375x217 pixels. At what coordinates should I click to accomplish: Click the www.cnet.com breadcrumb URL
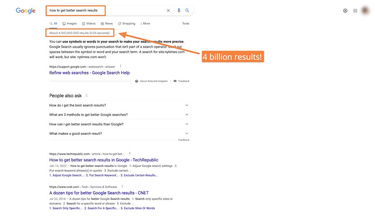point(83,187)
